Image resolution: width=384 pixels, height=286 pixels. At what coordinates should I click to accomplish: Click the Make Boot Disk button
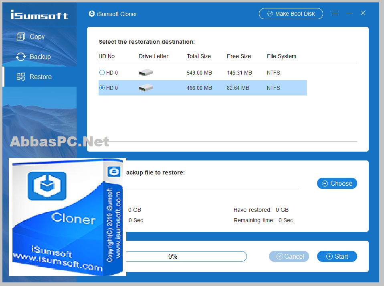pos(291,14)
